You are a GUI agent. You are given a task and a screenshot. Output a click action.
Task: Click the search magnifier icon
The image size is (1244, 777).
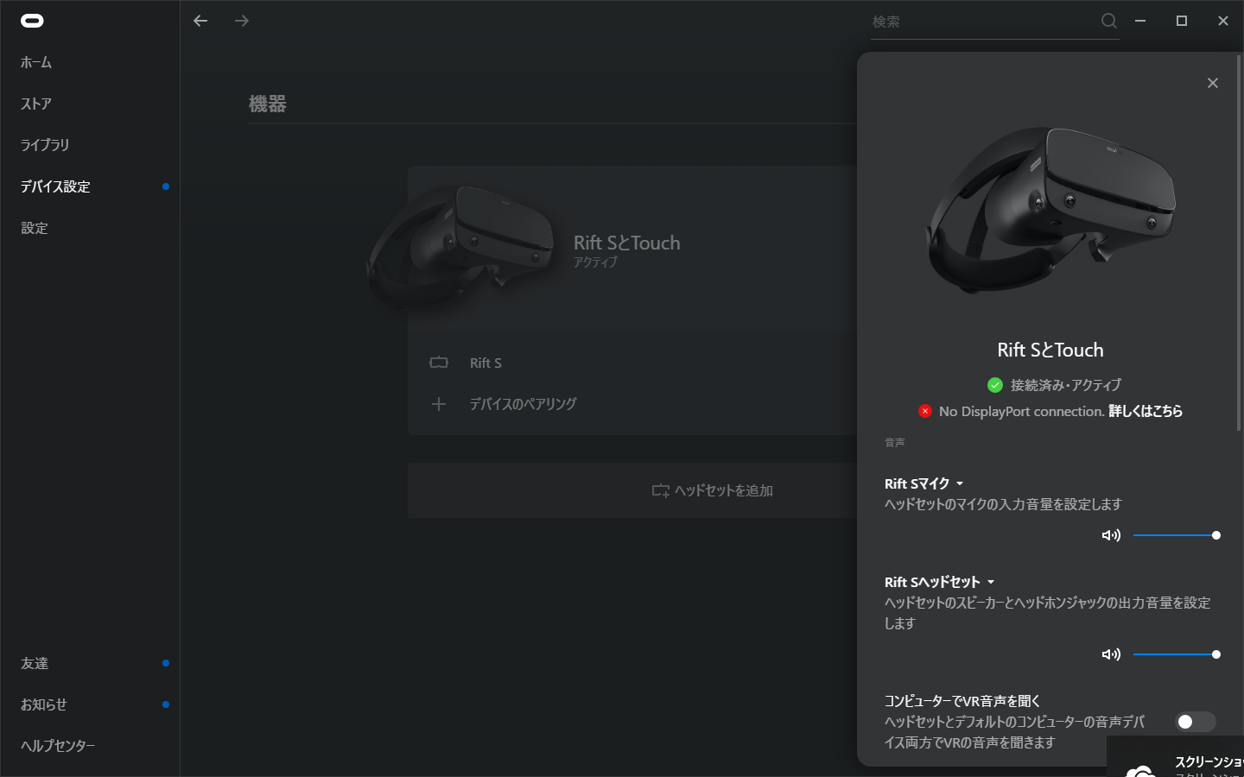tap(1108, 21)
